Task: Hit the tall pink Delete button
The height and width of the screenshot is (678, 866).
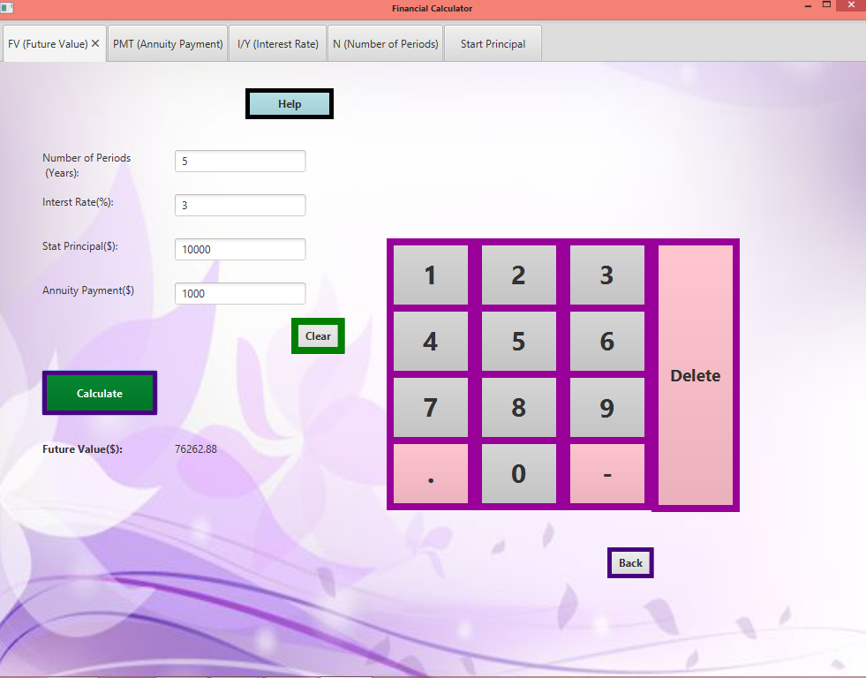Action: tap(696, 375)
